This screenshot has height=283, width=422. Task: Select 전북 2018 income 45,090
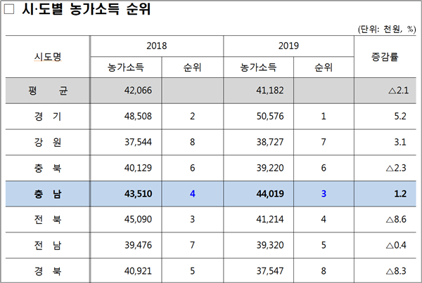(x=138, y=219)
